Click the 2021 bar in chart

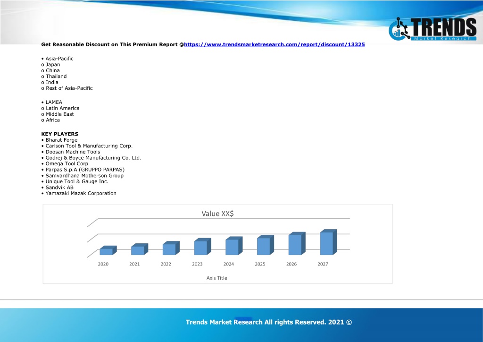tap(140, 249)
